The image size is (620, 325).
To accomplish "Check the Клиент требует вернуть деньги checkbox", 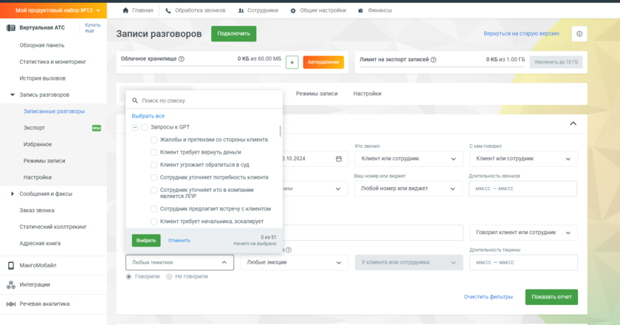I will pos(154,152).
